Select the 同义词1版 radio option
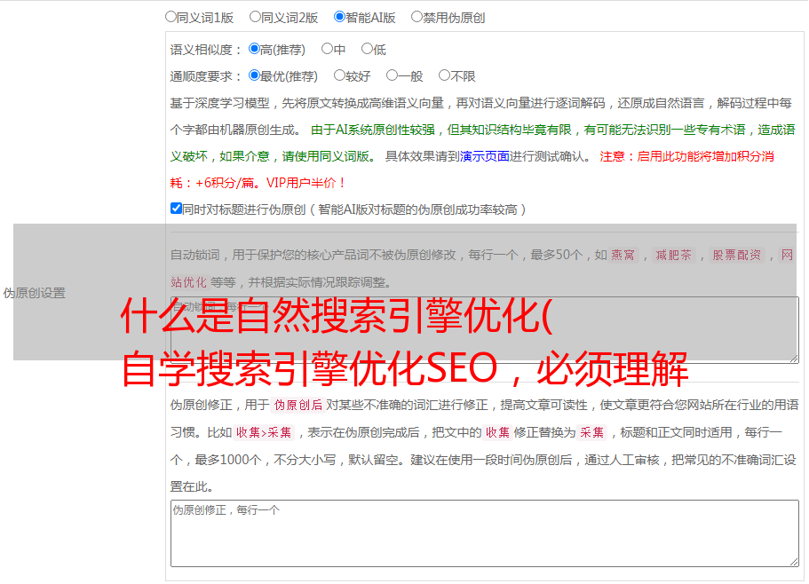 click(171, 17)
